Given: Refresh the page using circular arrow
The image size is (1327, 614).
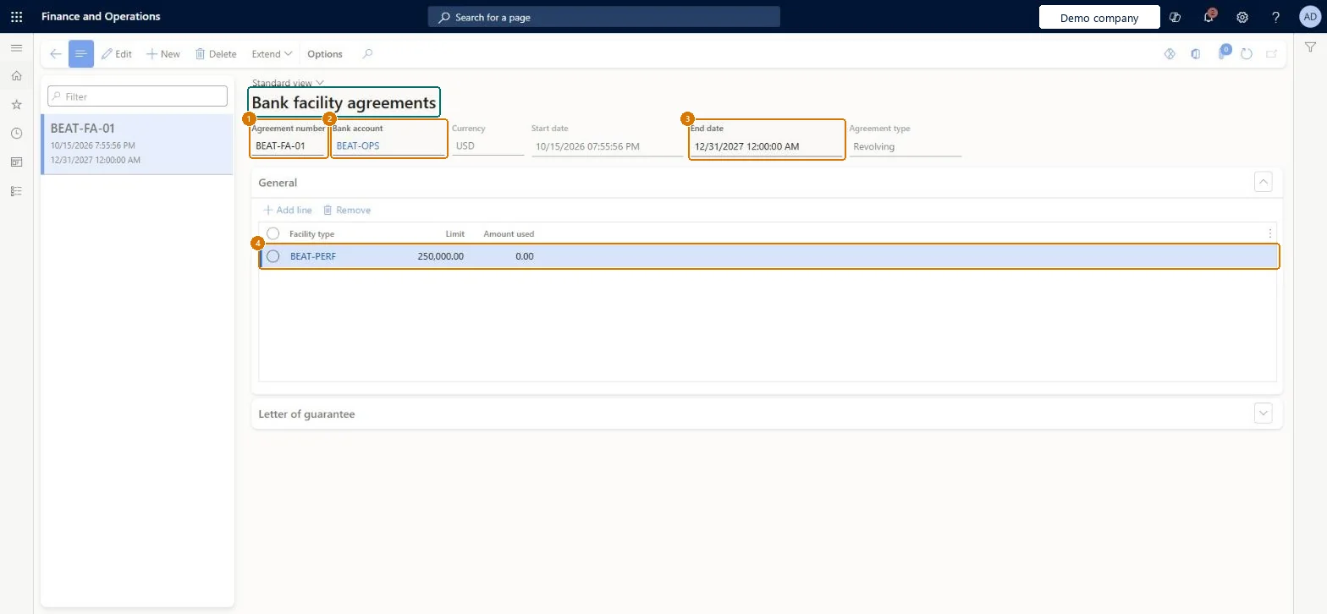Looking at the screenshot, I should [x=1247, y=54].
